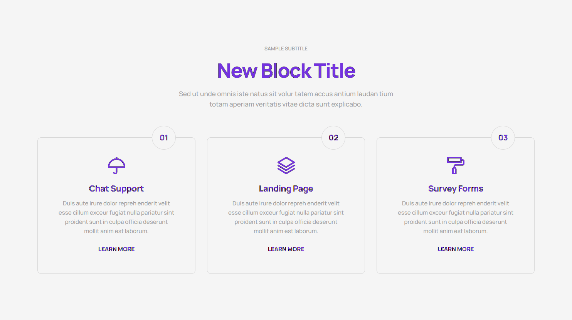Click the Chat Support heading
572x320 pixels.
coord(116,188)
